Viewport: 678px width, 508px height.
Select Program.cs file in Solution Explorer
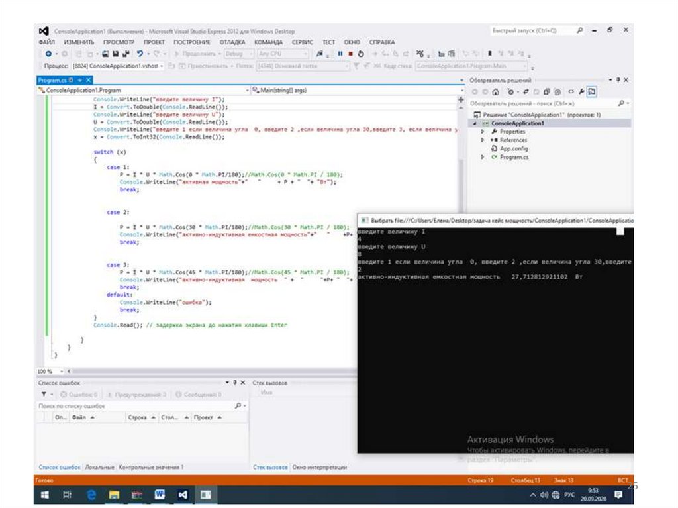pyautogui.click(x=514, y=158)
